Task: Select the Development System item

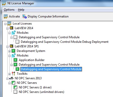Action: point(31,51)
